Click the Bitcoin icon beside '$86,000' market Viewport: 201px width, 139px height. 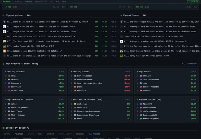4,51
